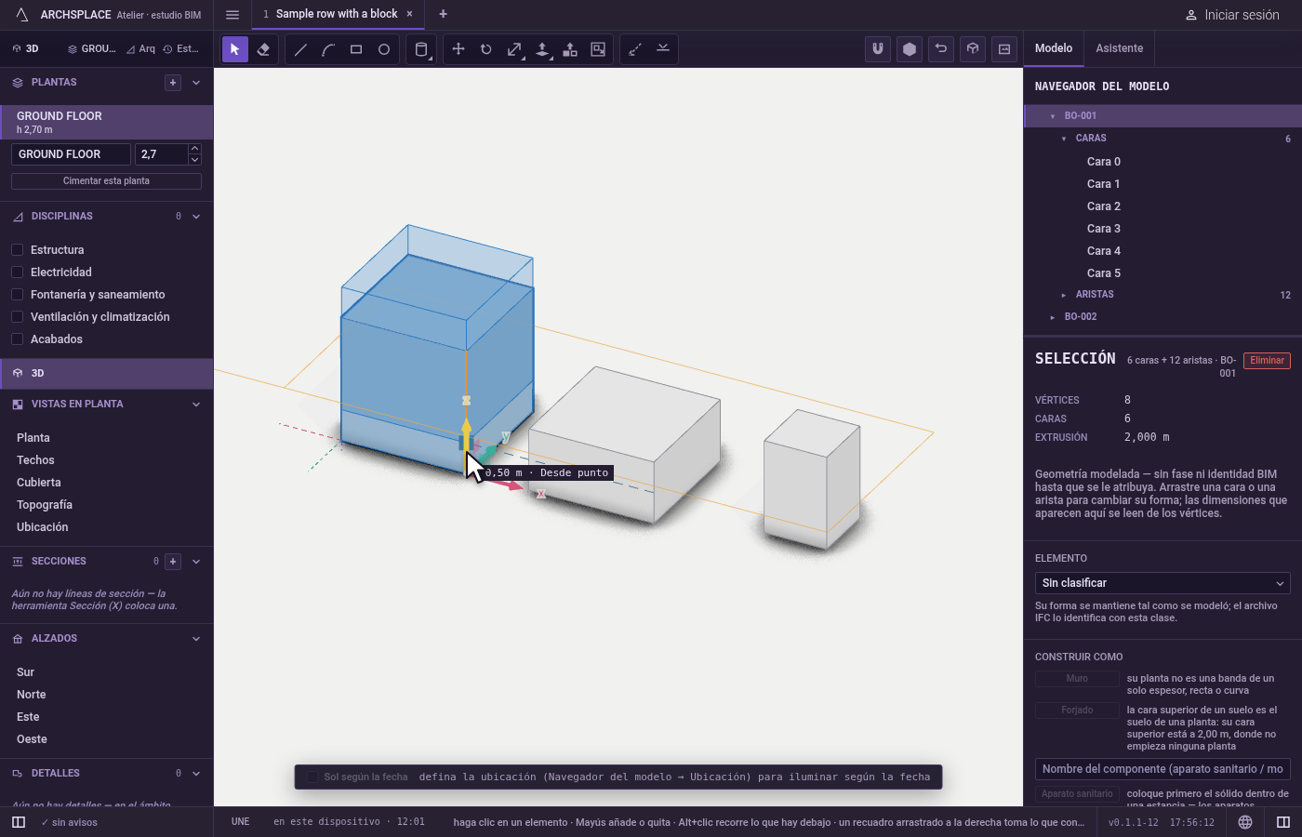Select the Push/Pull extrude tool

coord(542,49)
